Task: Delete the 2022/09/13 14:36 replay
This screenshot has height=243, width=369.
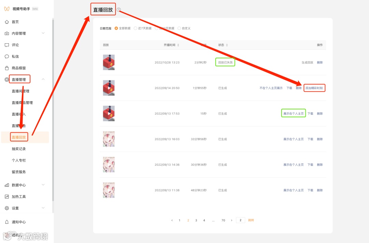Action: point(319,165)
